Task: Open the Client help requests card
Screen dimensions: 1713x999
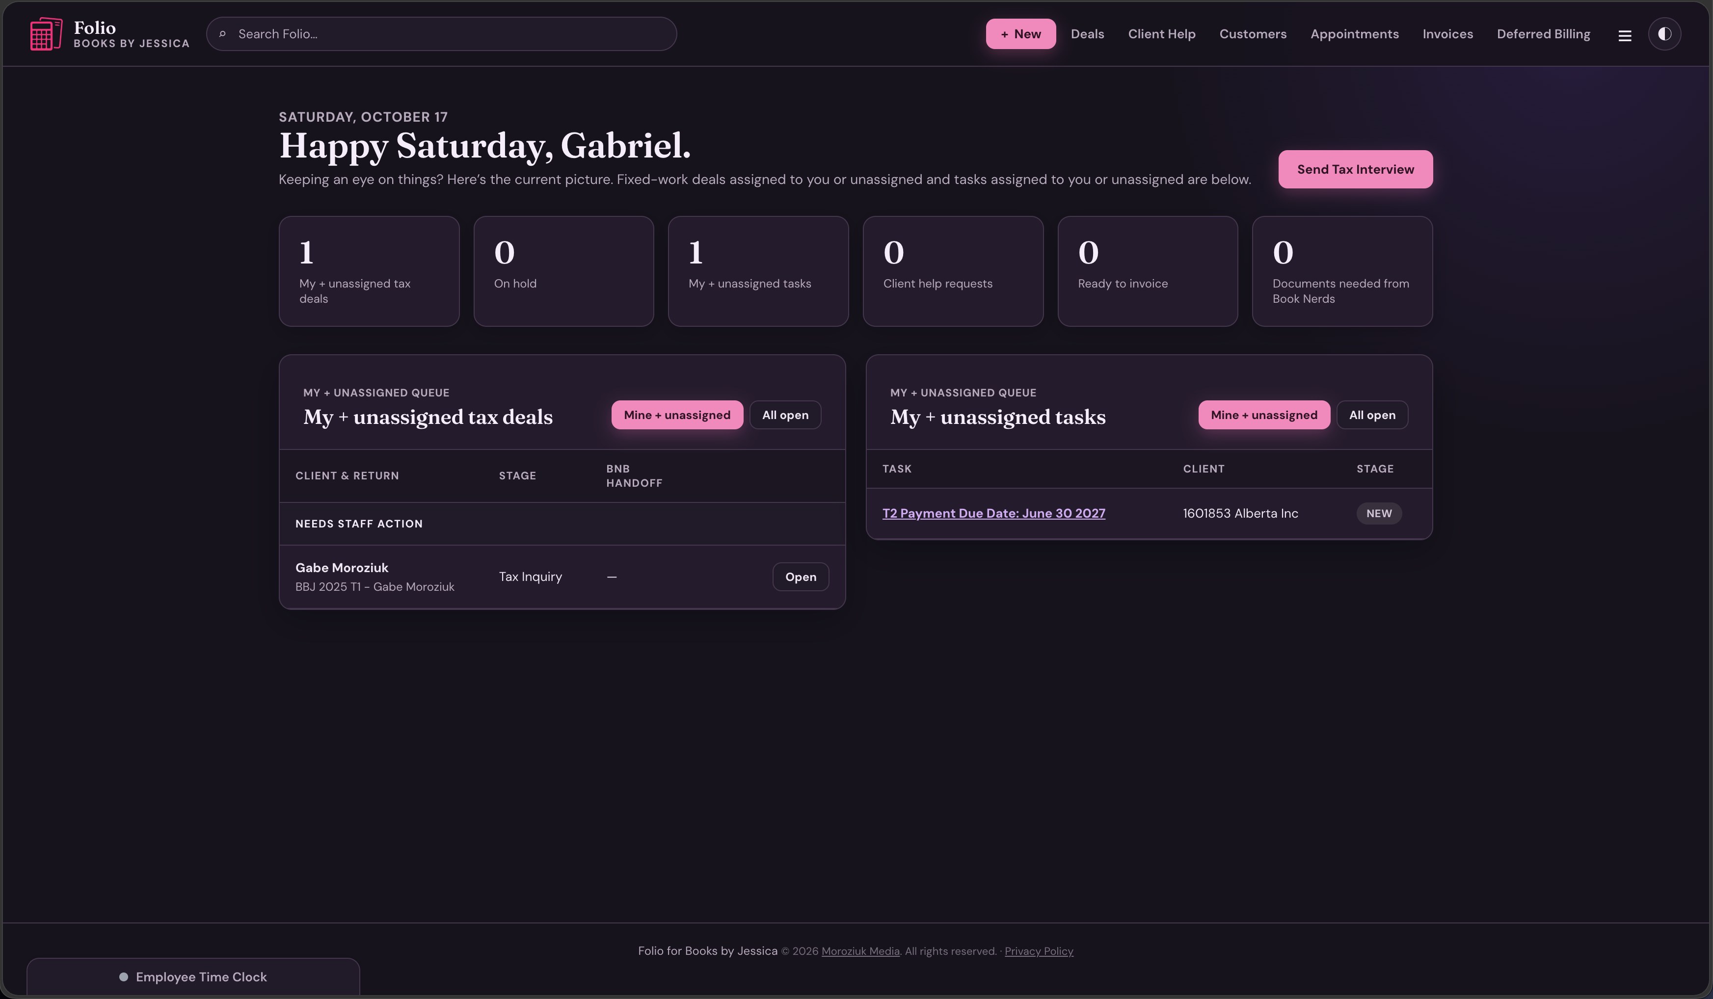Action: point(953,271)
